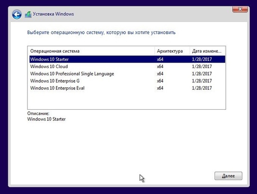
Task: Click 1/28/2017 date in Professional Single Language row
Action: coord(202,74)
